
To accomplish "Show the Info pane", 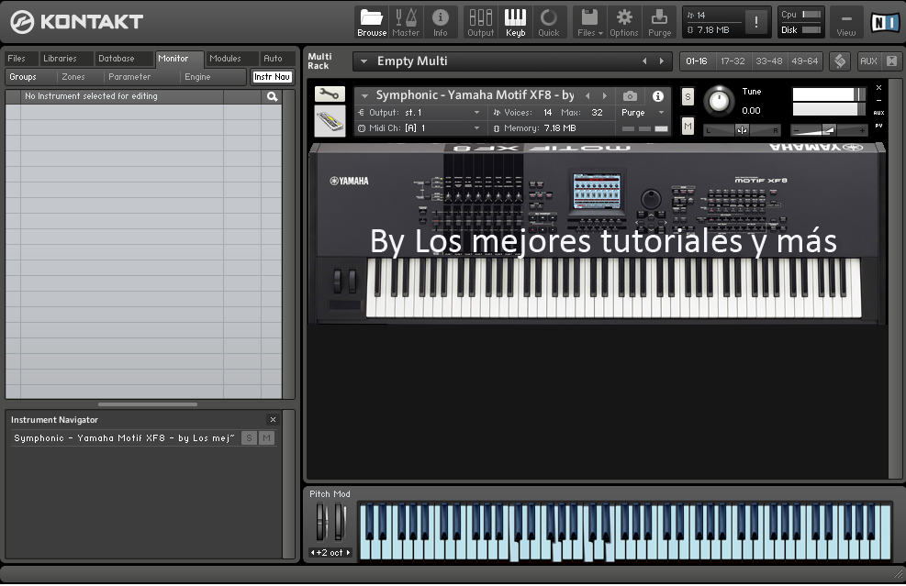I will pyautogui.click(x=441, y=23).
